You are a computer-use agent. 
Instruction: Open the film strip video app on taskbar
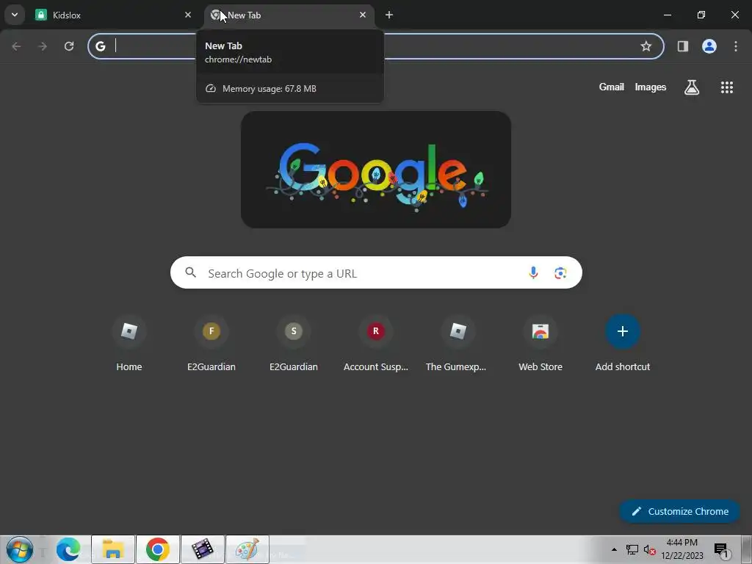tap(203, 549)
